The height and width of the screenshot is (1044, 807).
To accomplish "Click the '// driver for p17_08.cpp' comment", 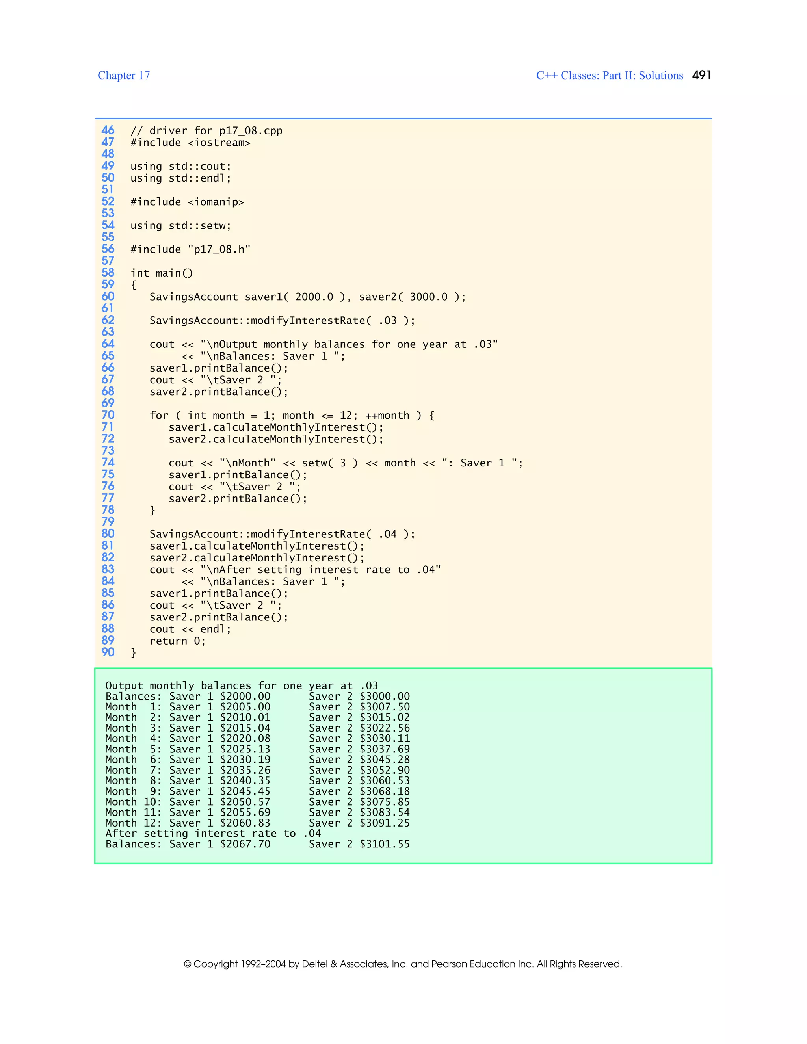I will pyautogui.click(x=206, y=131).
